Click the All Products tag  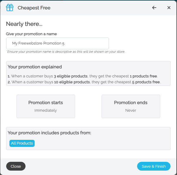click(x=22, y=143)
